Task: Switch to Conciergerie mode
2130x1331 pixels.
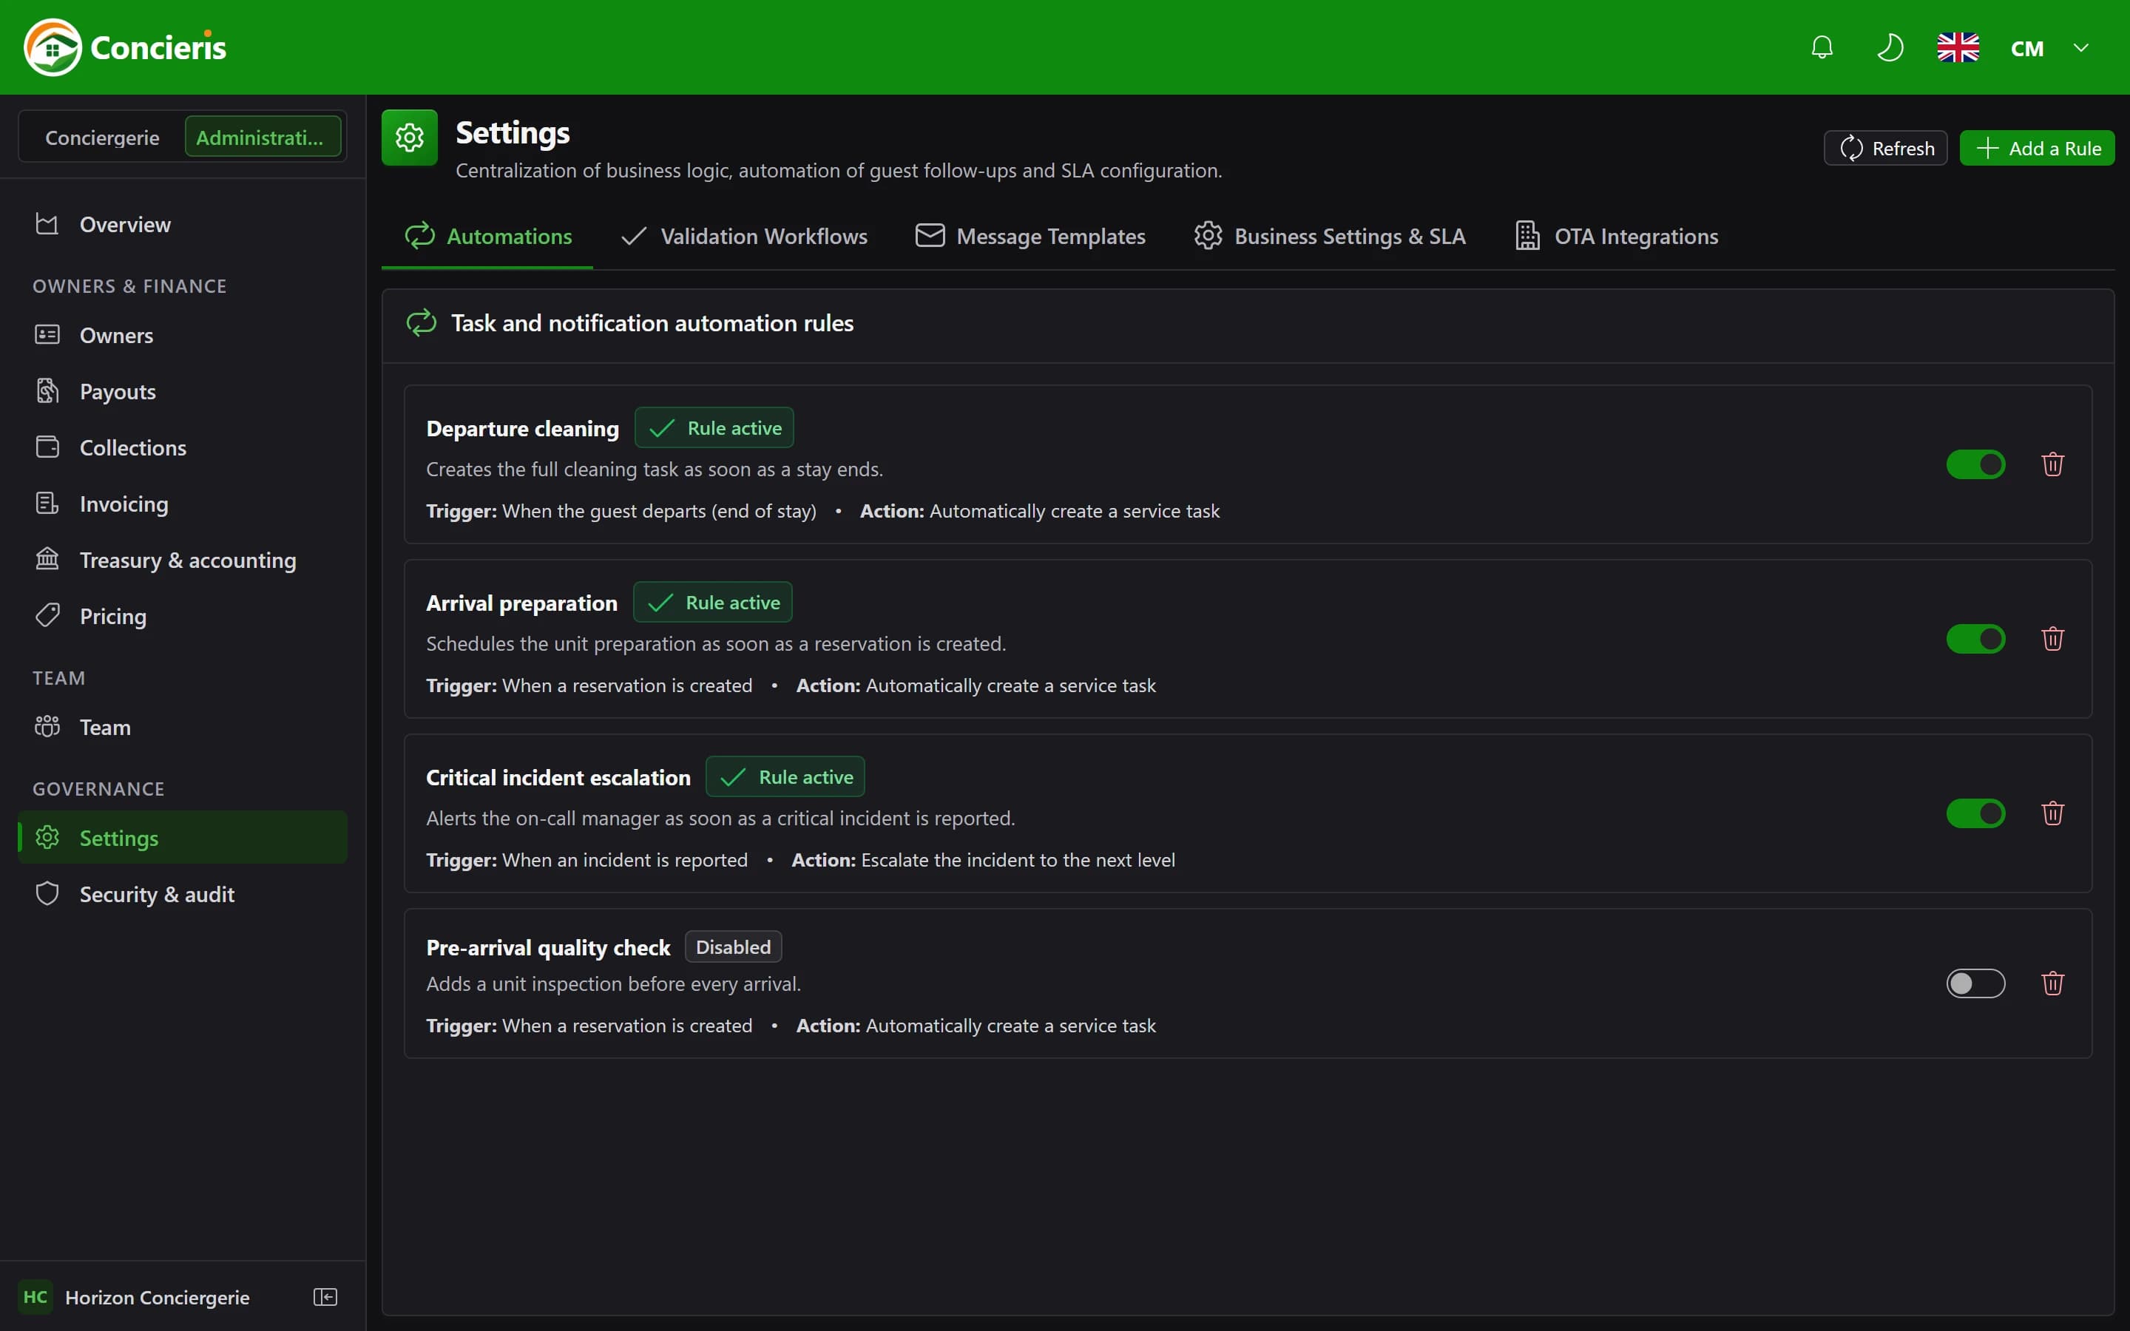Action: click(102, 138)
